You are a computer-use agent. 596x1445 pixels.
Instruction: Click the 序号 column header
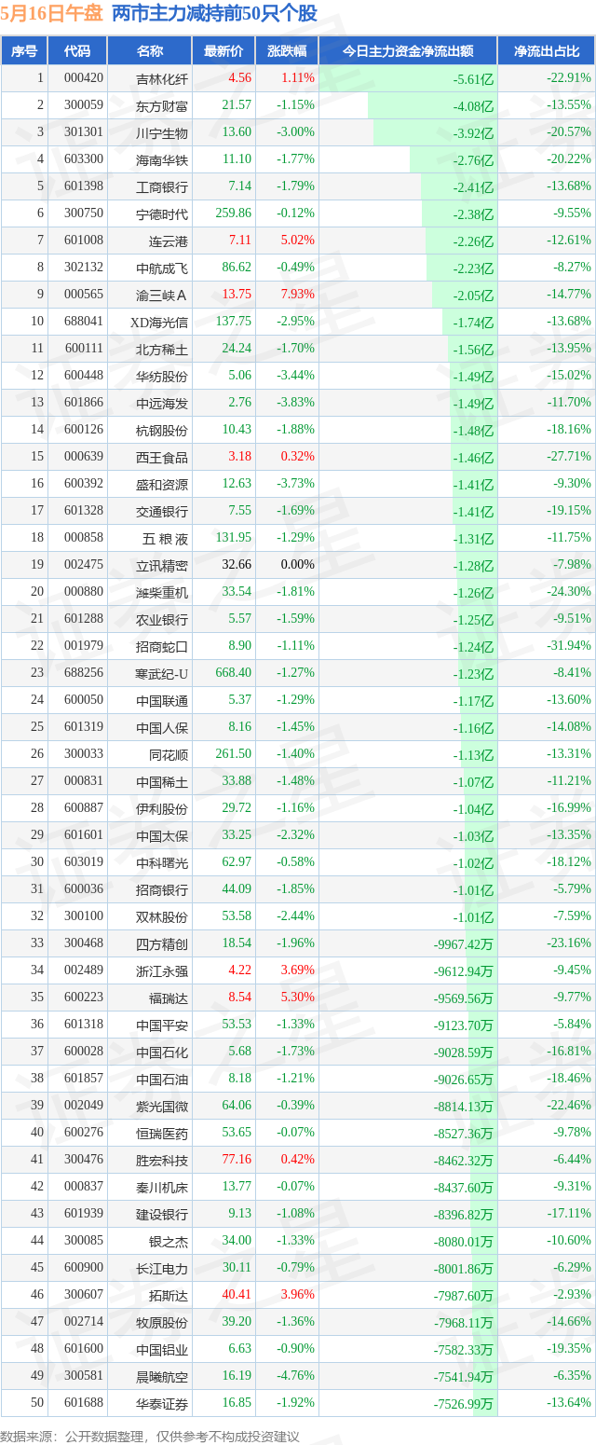click(x=24, y=51)
